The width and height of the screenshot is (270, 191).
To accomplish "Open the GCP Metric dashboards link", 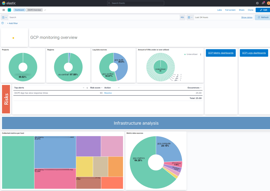I will pos(221,53).
